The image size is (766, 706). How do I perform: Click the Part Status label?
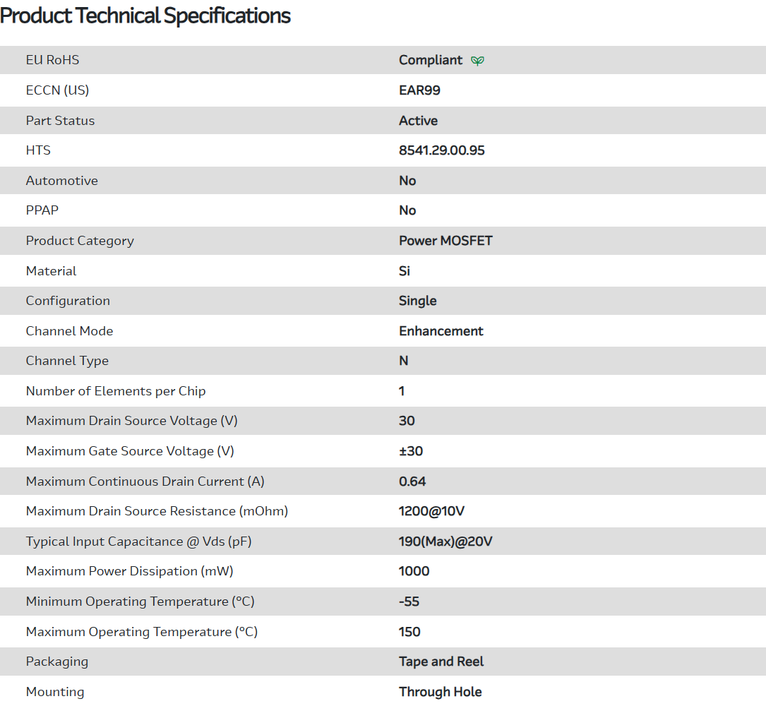(60, 121)
